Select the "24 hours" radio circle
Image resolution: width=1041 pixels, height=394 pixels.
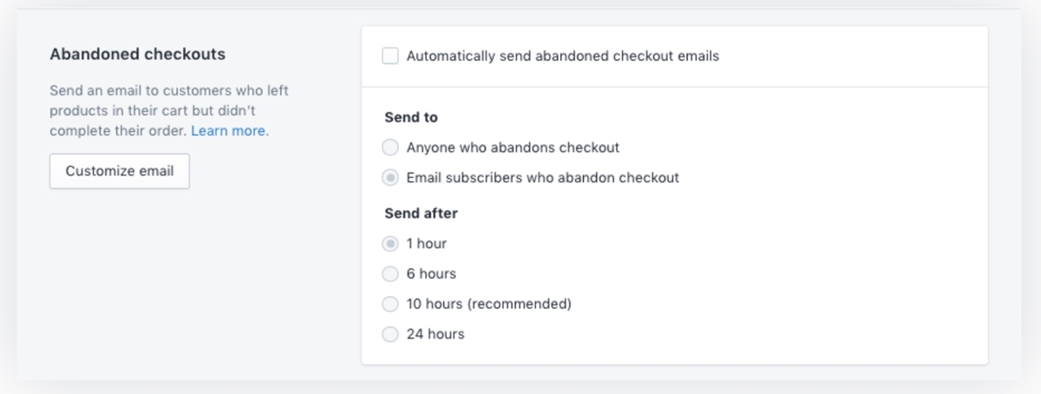click(390, 334)
